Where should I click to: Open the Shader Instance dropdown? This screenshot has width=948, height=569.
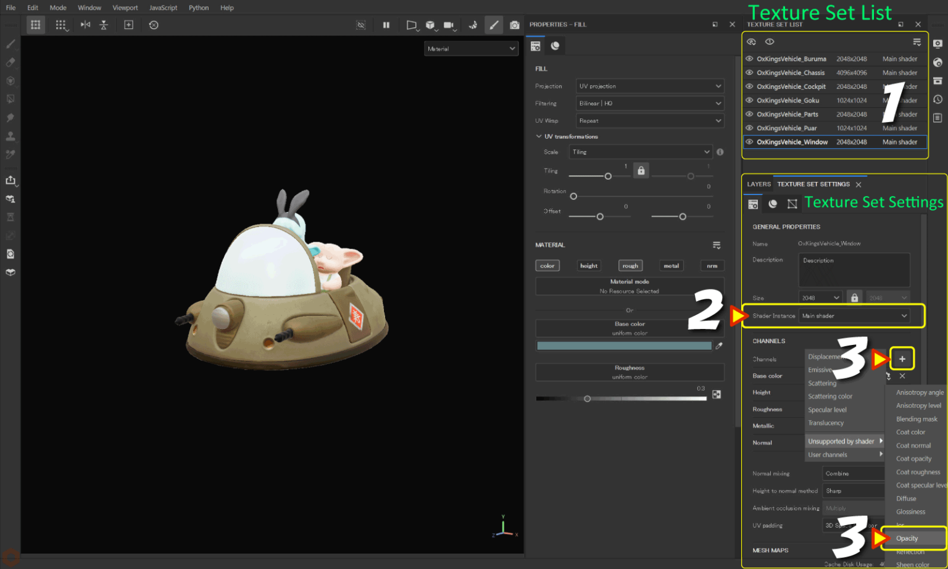pyautogui.click(x=855, y=315)
